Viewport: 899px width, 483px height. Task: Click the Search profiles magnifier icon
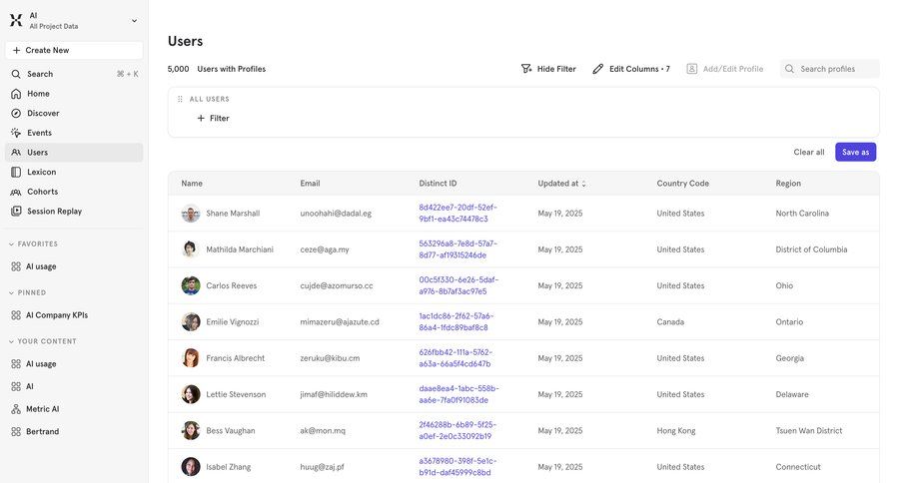tap(789, 69)
